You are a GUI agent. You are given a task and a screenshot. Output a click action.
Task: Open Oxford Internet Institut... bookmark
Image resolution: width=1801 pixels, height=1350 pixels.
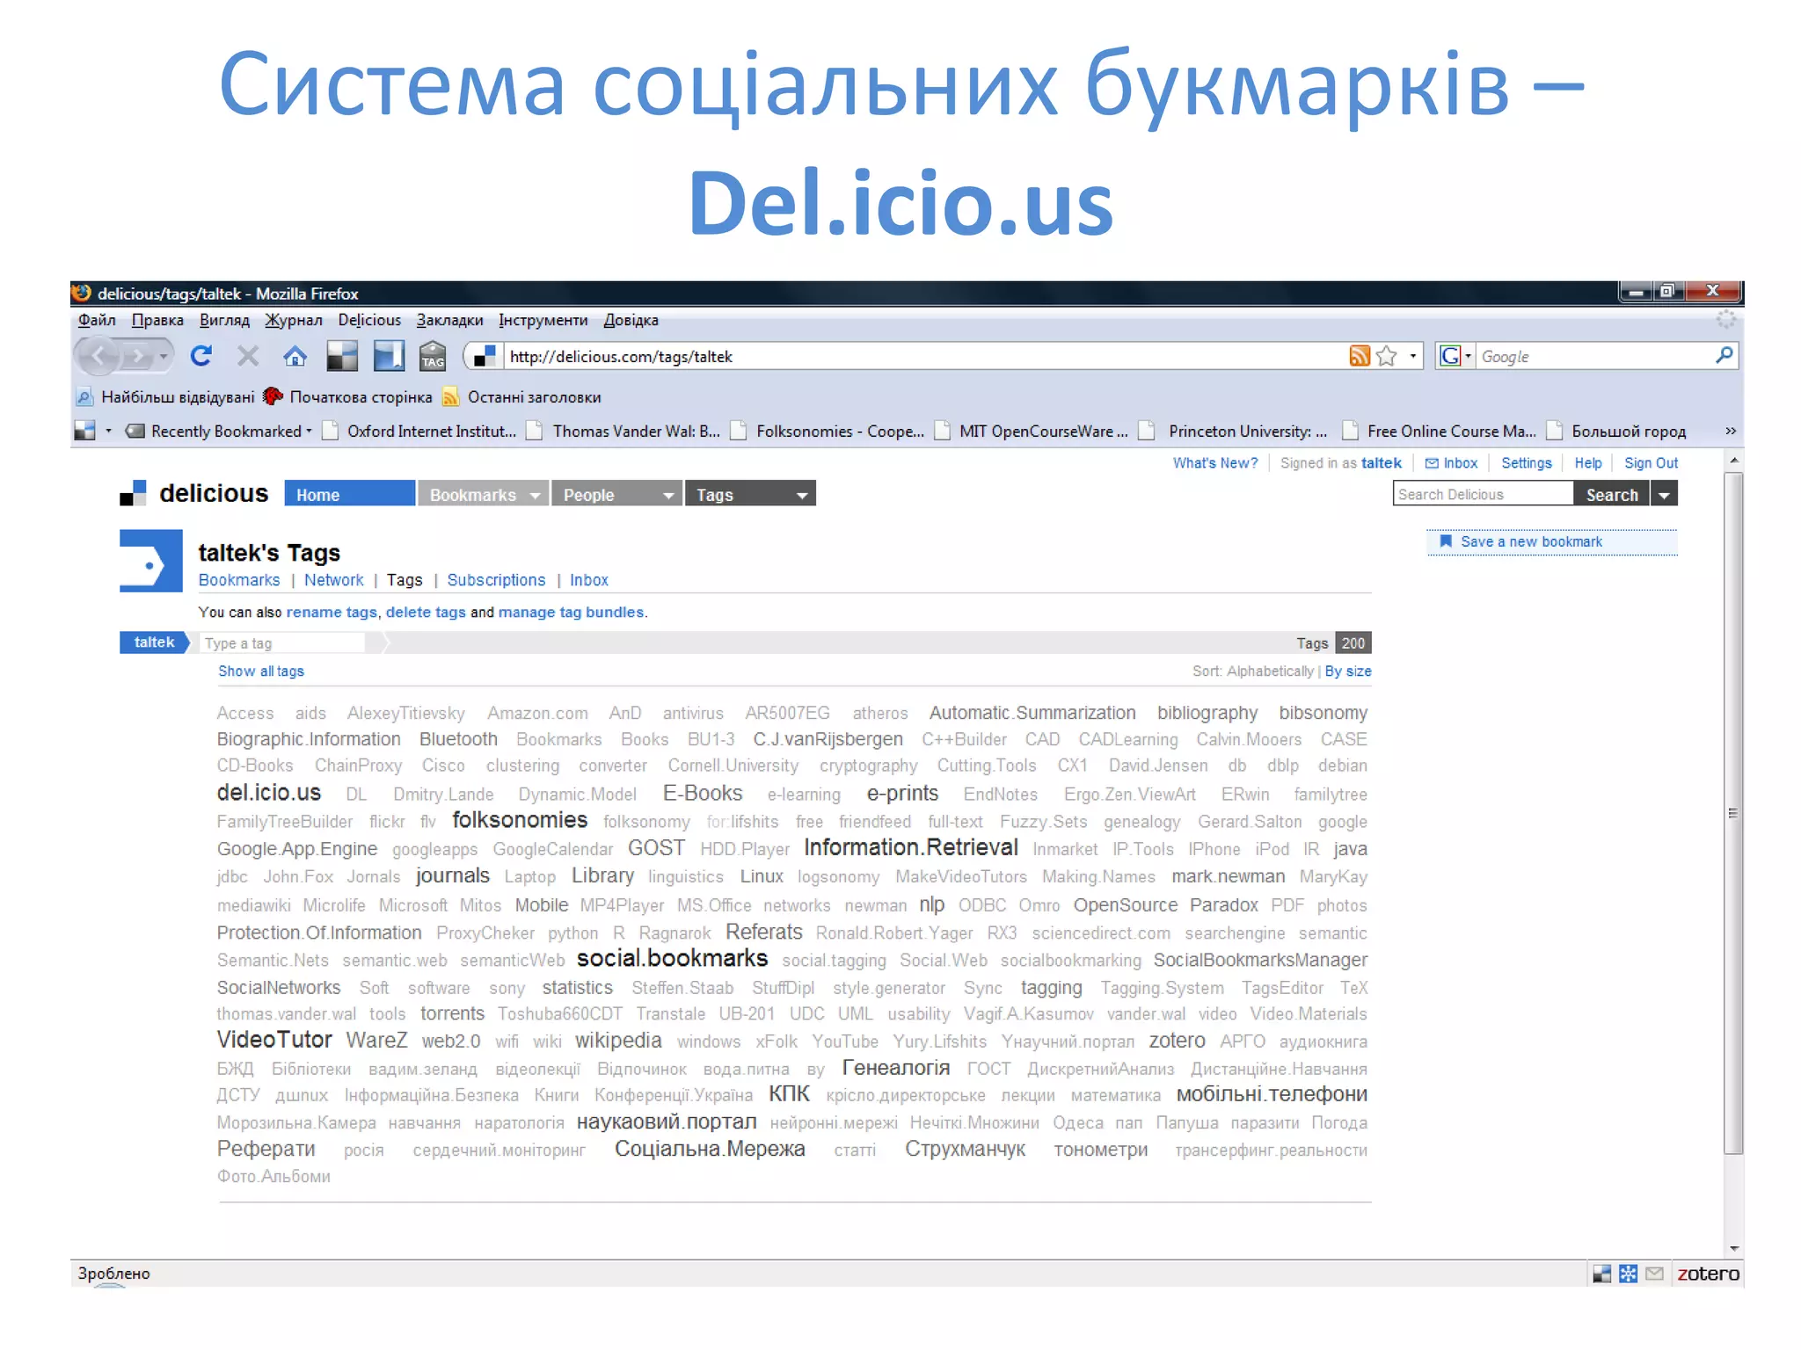pos(419,431)
